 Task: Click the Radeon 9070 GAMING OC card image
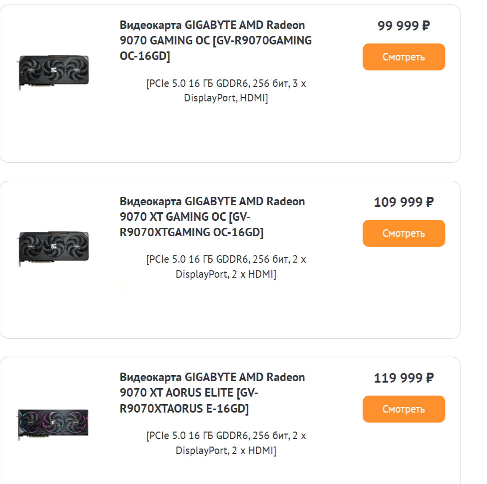click(x=54, y=73)
